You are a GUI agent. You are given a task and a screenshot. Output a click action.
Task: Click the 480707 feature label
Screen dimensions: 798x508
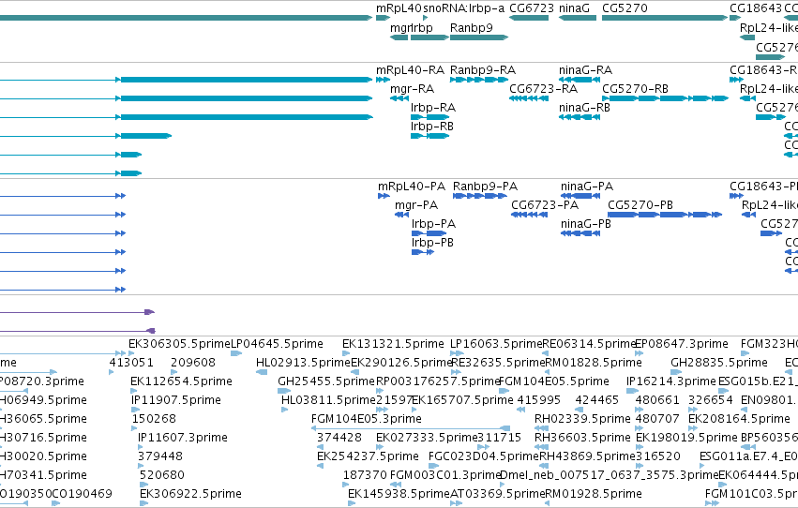tap(657, 419)
